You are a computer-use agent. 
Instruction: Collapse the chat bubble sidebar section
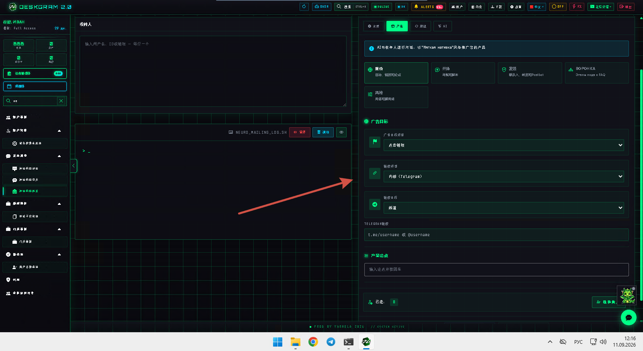[x=60, y=156]
